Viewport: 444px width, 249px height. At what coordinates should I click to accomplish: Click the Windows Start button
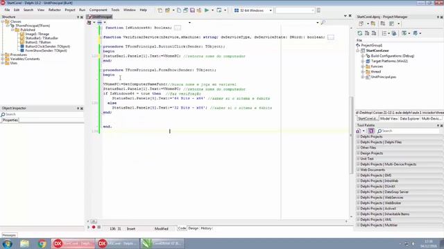tap(7, 243)
